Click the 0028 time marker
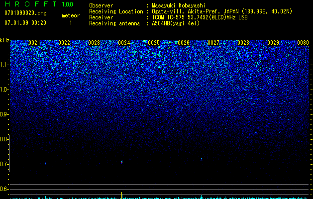Screen dimensions: 313x199 (243, 43)
